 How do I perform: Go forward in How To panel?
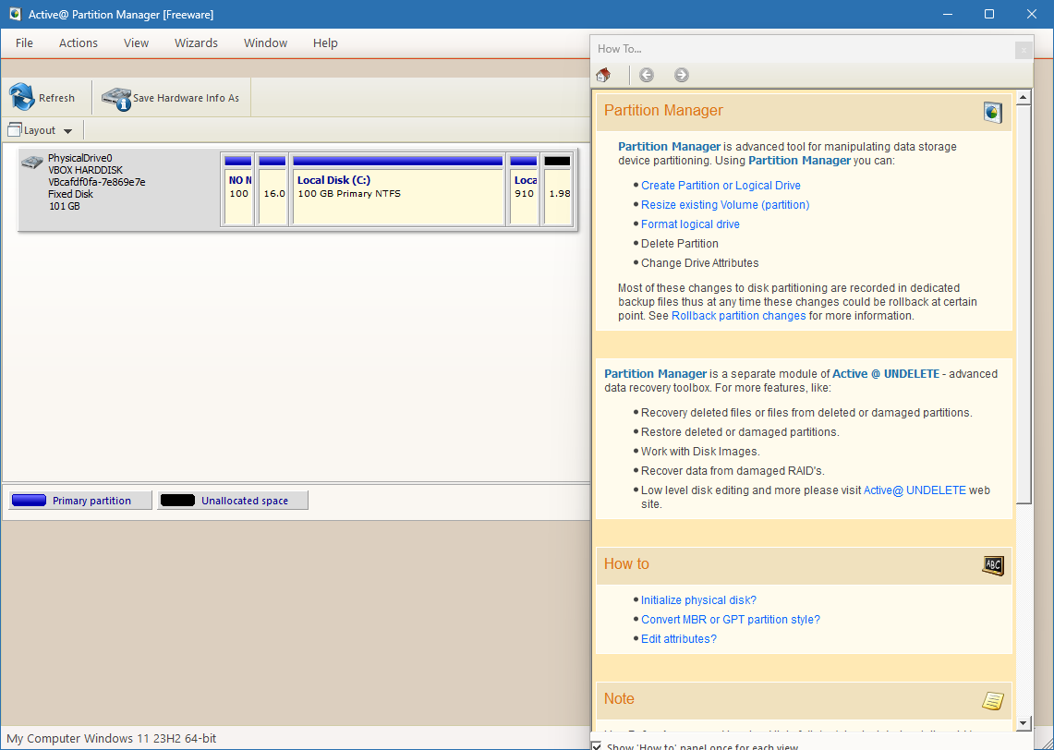pos(682,75)
